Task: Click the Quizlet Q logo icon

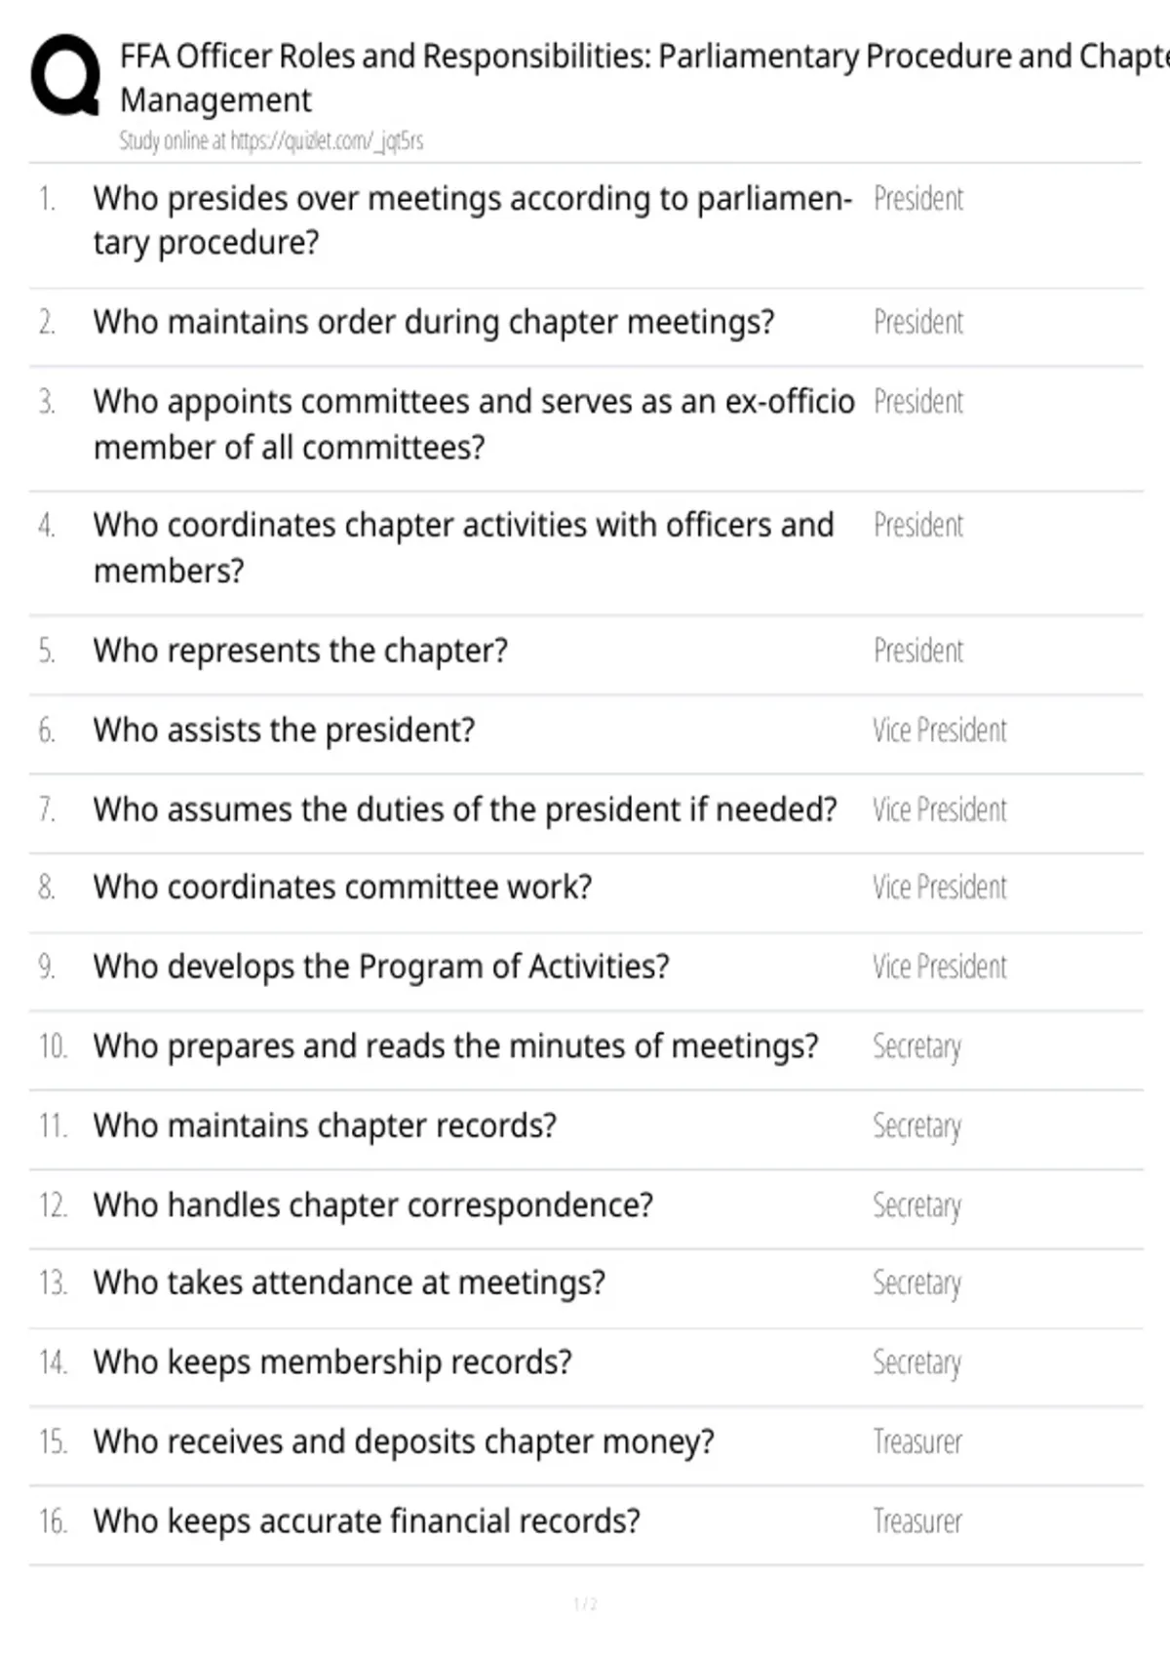Action: pos(65,75)
